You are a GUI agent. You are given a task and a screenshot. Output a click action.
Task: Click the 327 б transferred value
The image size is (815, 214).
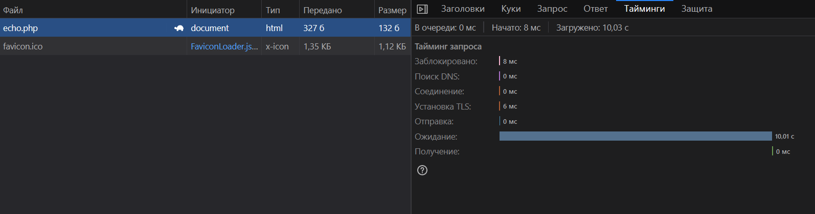[314, 28]
